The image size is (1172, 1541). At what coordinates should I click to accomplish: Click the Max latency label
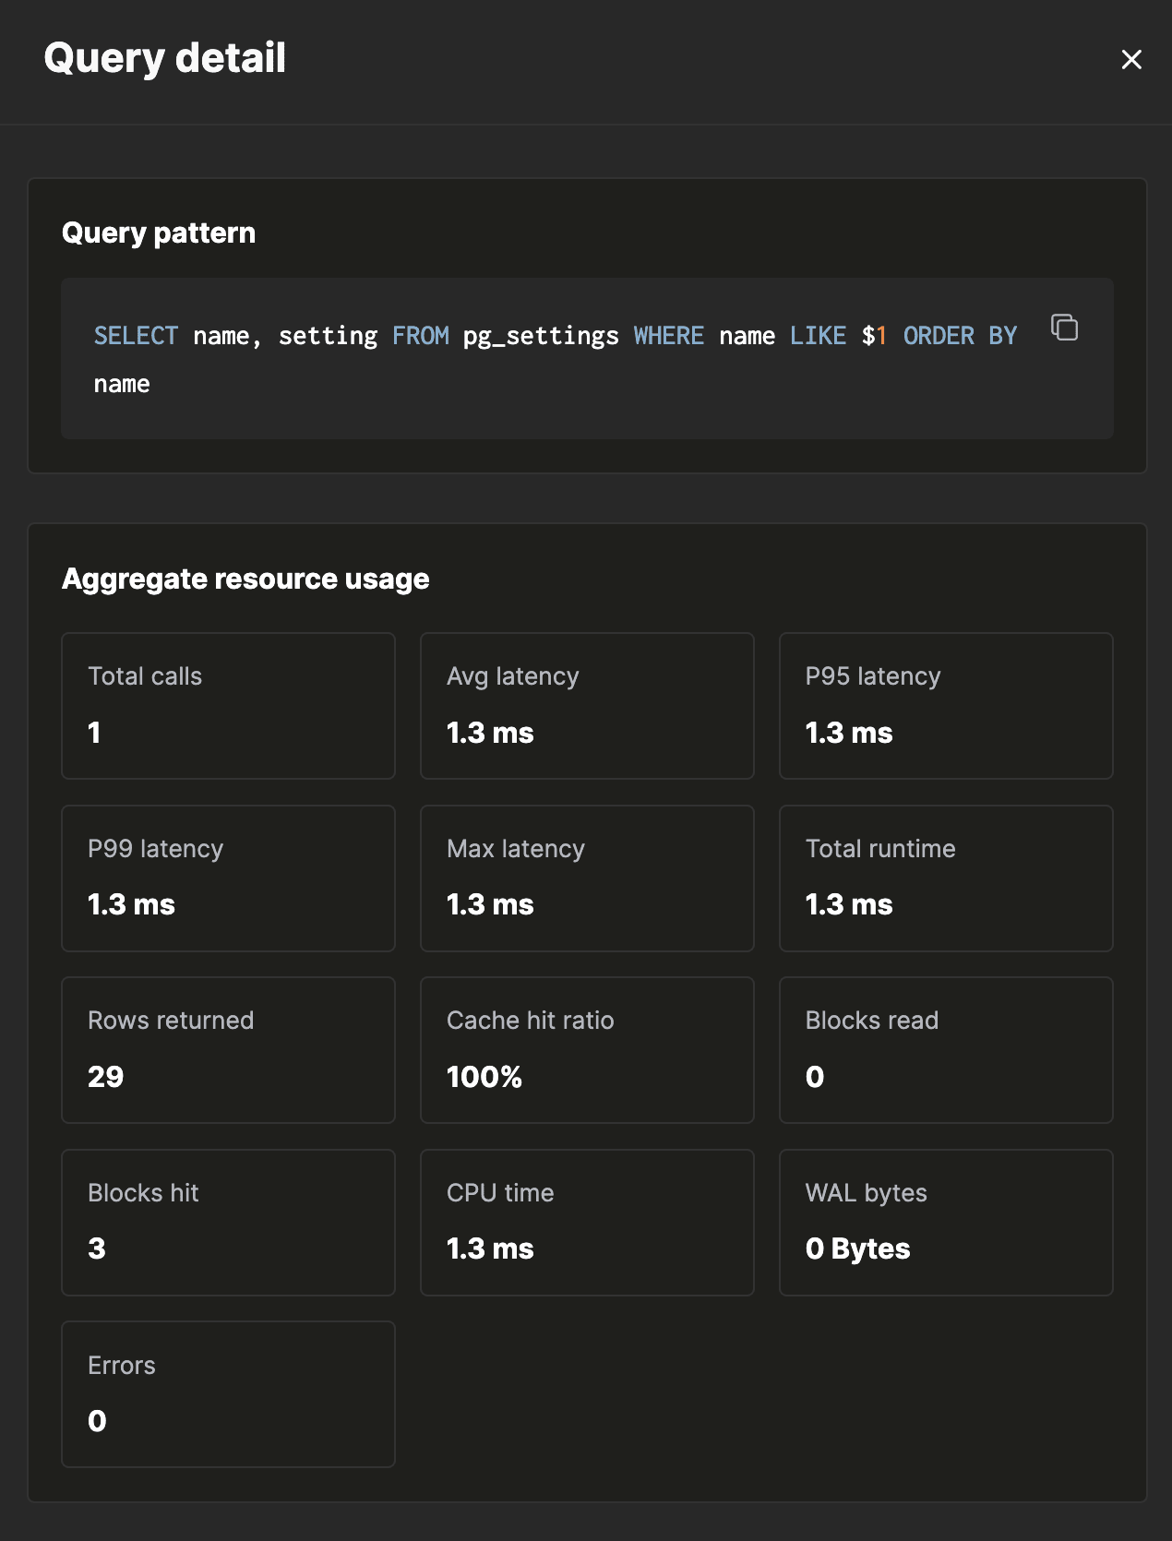(516, 849)
